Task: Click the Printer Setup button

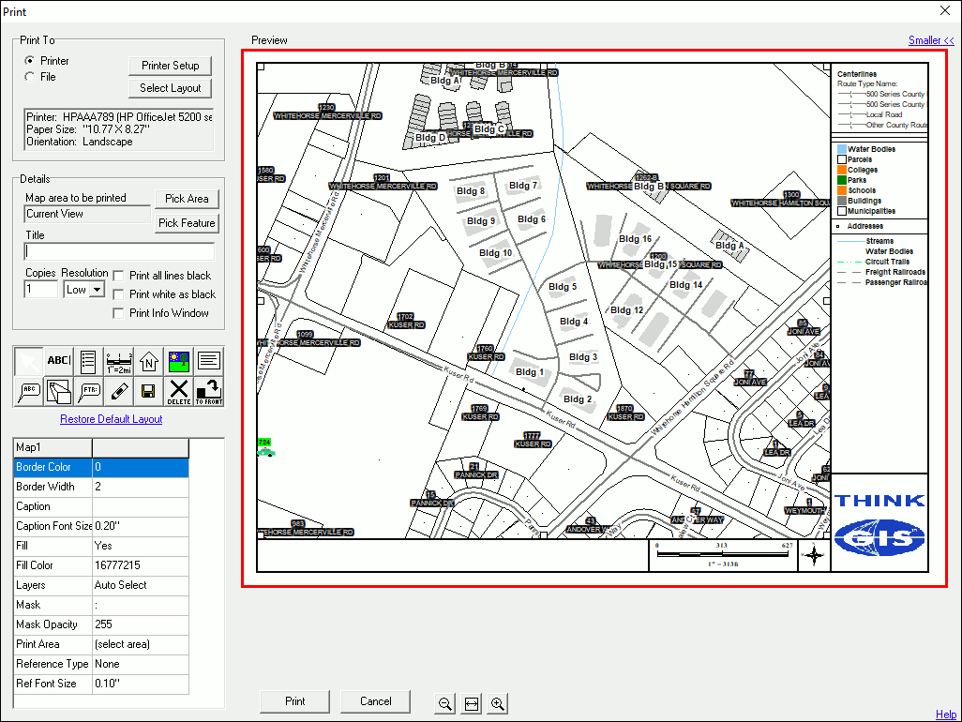Action: (171, 66)
